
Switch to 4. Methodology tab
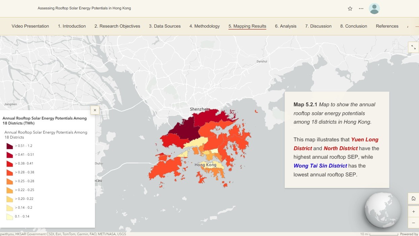click(x=204, y=26)
